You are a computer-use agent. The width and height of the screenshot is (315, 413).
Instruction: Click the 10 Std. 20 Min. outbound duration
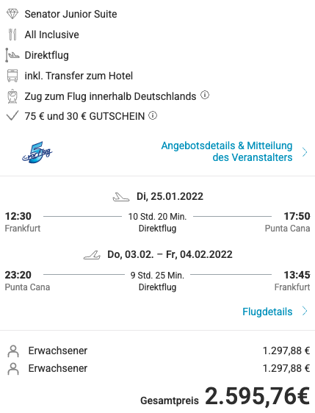coord(157,217)
